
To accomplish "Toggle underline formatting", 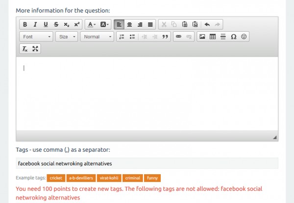I will pos(46,24).
